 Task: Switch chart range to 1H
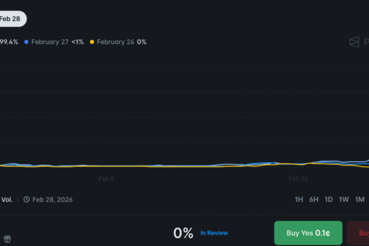click(x=299, y=199)
